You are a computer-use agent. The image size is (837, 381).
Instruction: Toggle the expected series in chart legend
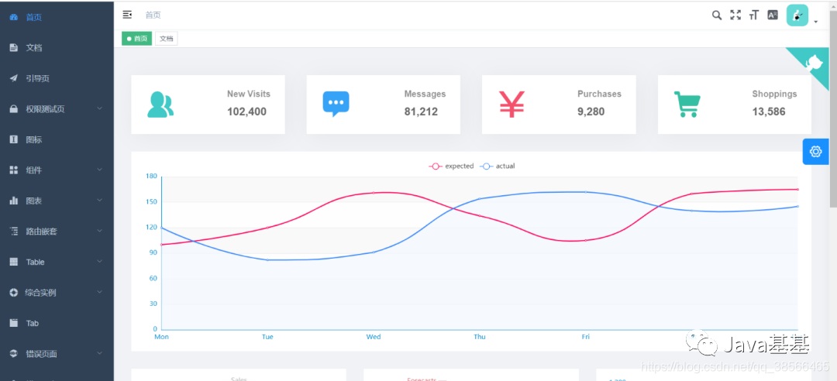451,166
